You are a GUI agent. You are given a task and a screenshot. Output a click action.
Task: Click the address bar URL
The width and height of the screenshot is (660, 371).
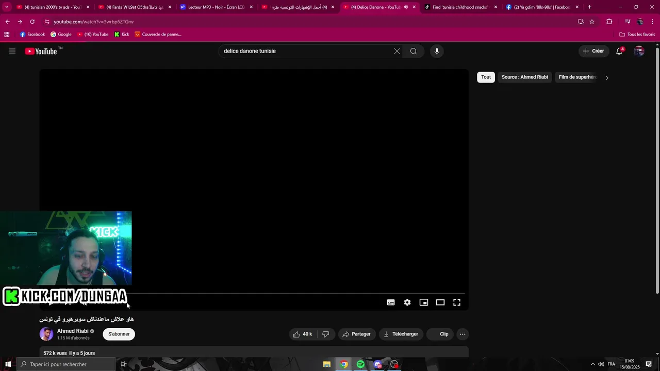point(94,22)
